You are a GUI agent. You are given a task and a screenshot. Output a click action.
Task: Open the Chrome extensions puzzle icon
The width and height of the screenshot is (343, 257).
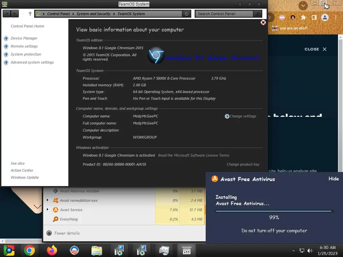[303, 17]
